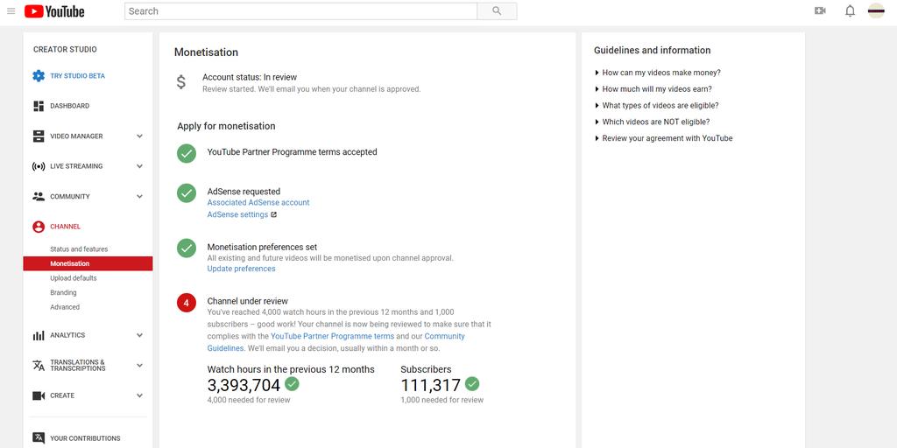Screen dimensions: 897x448
Task: Open the Associated AdSense account link
Action: (x=258, y=202)
